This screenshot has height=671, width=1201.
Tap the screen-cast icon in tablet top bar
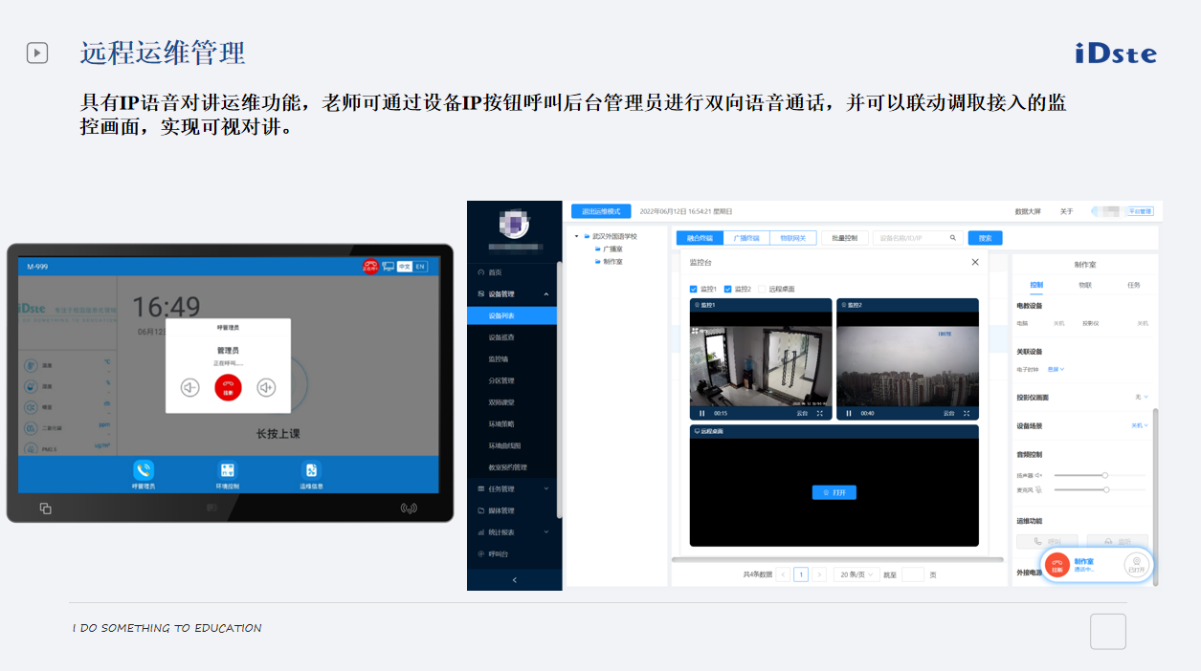[388, 267]
